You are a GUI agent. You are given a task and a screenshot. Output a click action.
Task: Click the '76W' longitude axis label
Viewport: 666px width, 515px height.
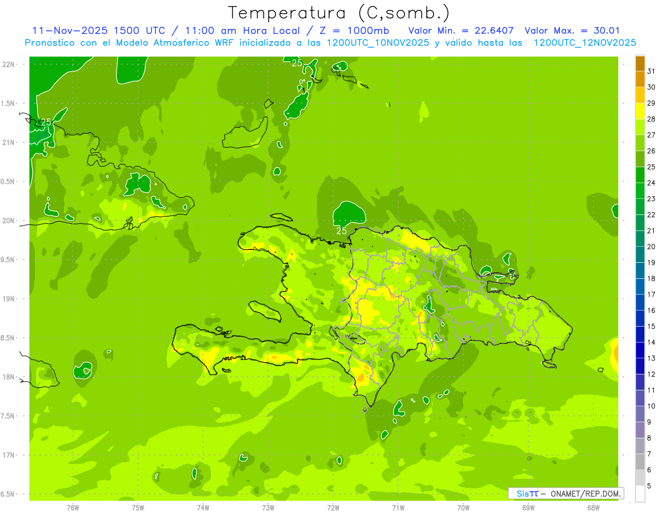(x=73, y=507)
